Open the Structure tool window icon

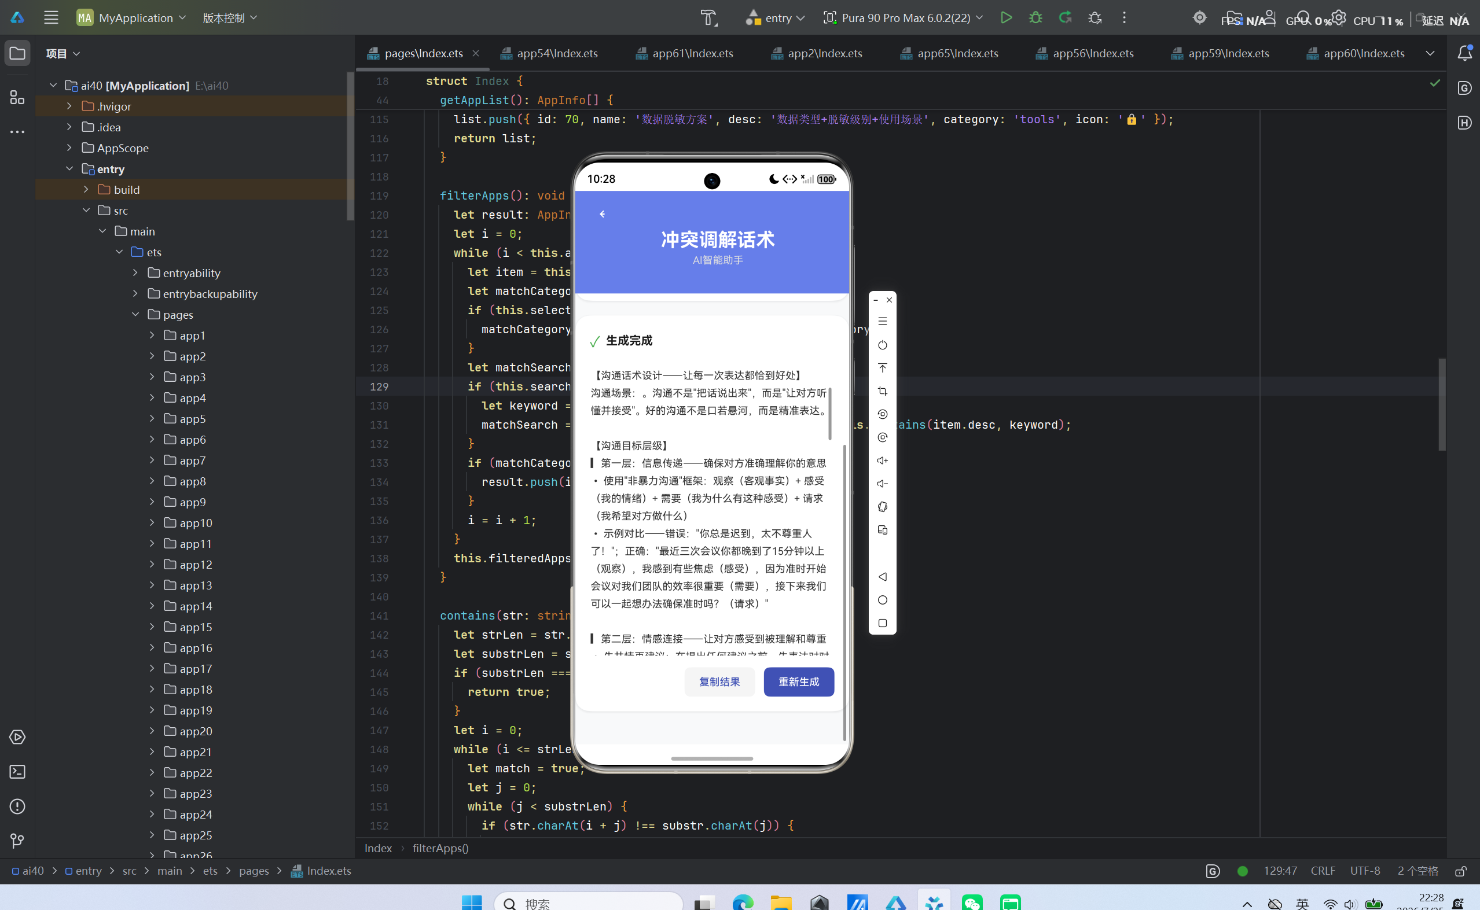tap(17, 97)
